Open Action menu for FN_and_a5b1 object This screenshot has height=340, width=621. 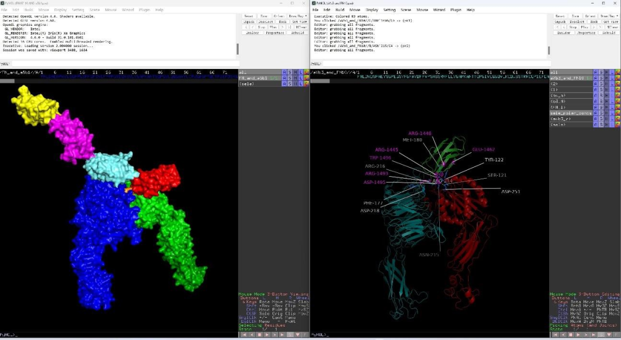coord(285,78)
